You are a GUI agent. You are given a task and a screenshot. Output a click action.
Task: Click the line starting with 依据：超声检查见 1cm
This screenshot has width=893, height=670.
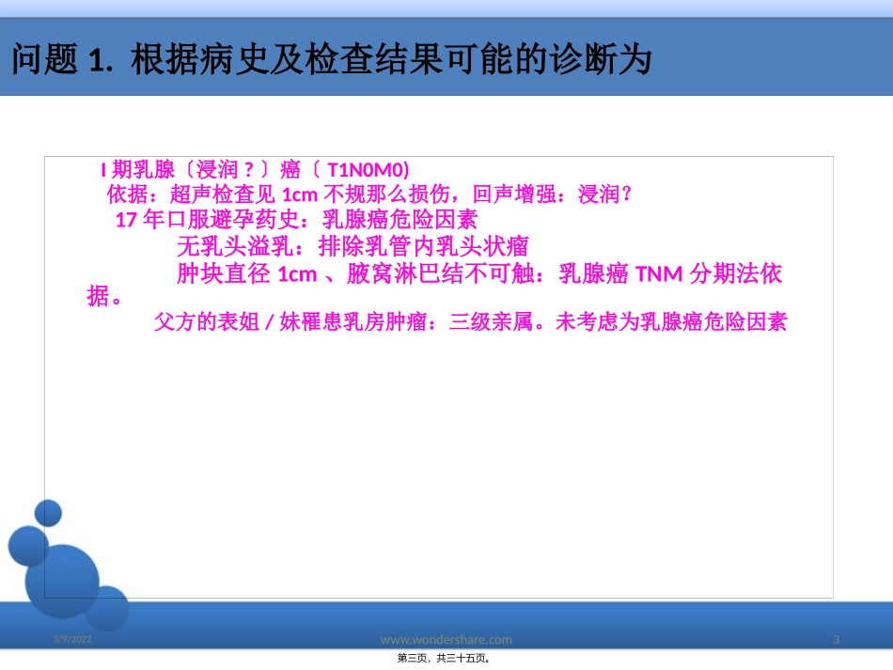click(369, 195)
